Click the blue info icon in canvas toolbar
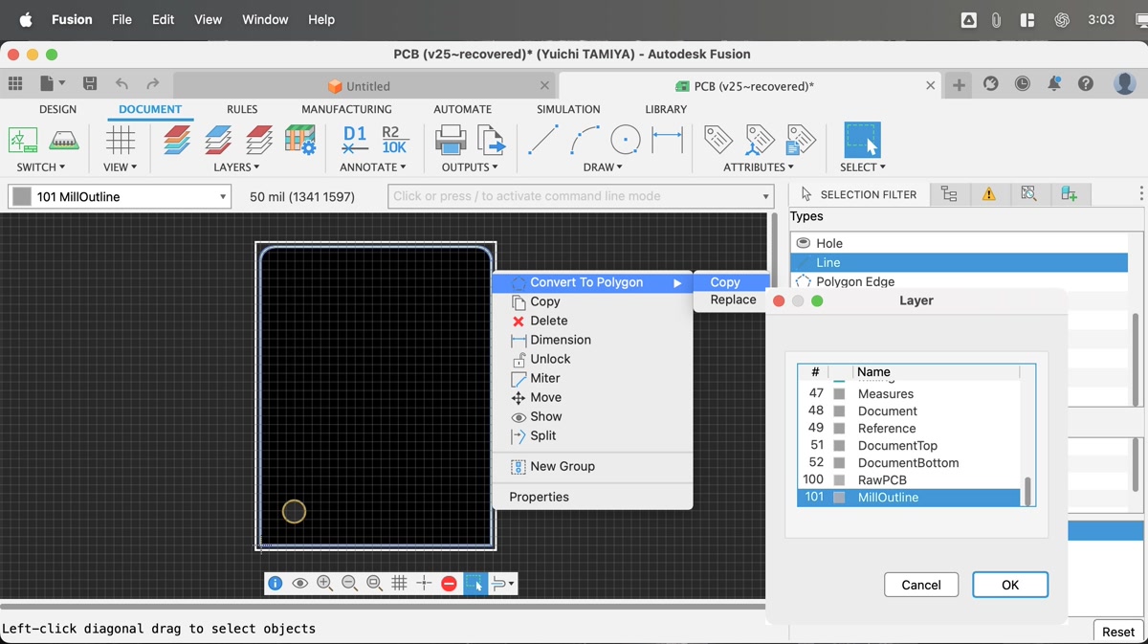The height and width of the screenshot is (644, 1148). click(276, 583)
